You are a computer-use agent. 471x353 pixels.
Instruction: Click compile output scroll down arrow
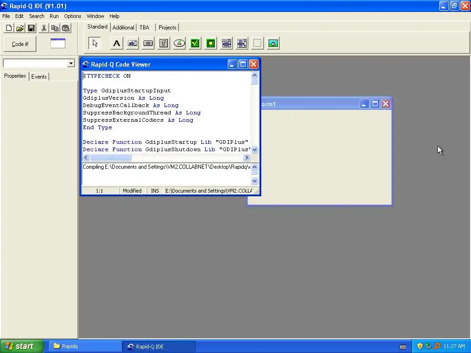click(x=254, y=181)
